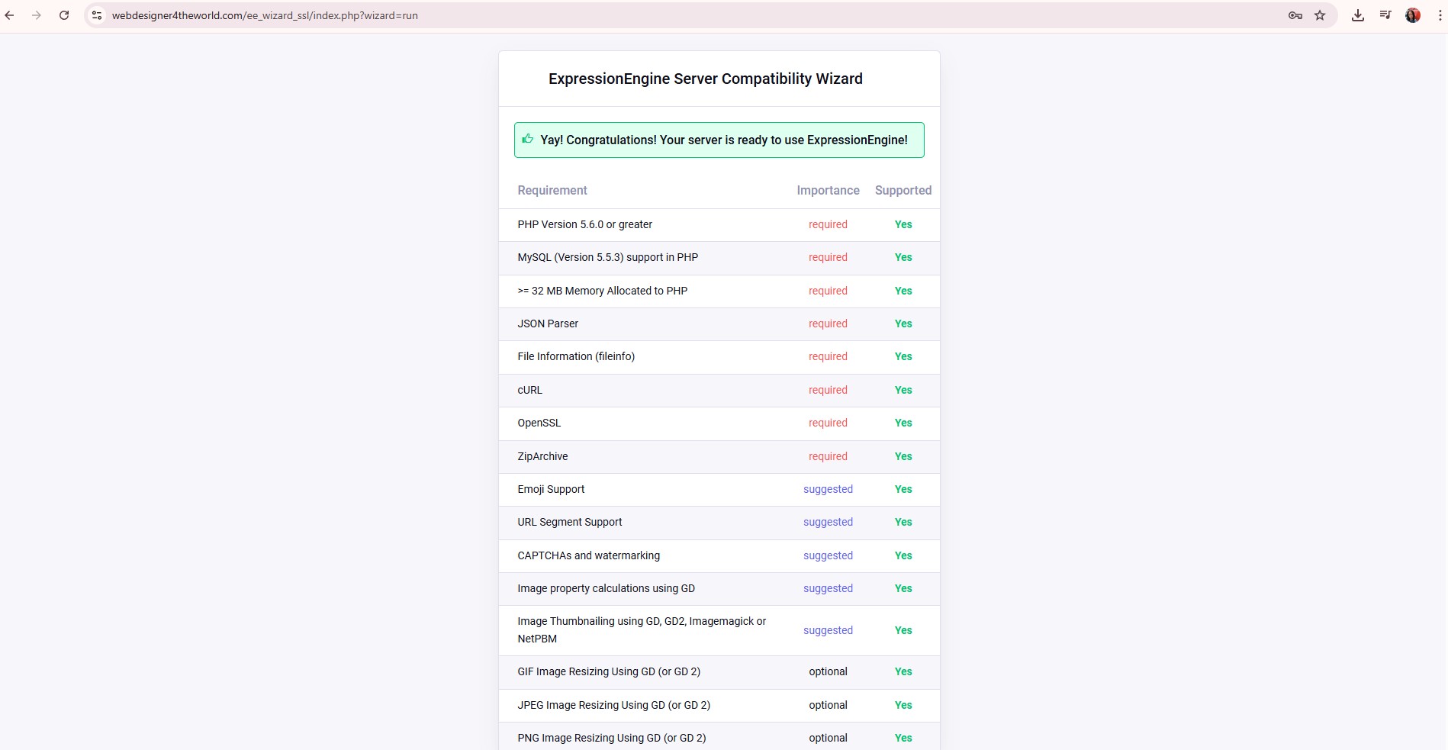This screenshot has height=750, width=1448.
Task: Click 'Yes' in the File Information row
Action: point(903,356)
